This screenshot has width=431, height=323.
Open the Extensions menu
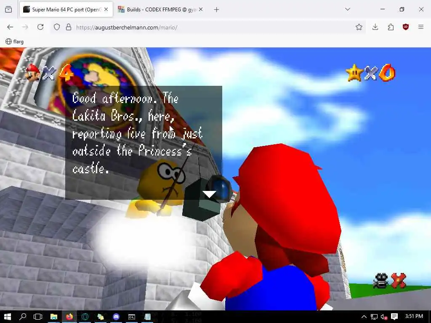click(x=391, y=27)
